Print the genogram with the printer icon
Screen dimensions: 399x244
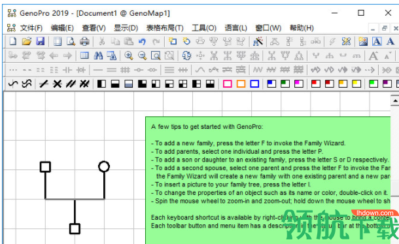[84, 41]
